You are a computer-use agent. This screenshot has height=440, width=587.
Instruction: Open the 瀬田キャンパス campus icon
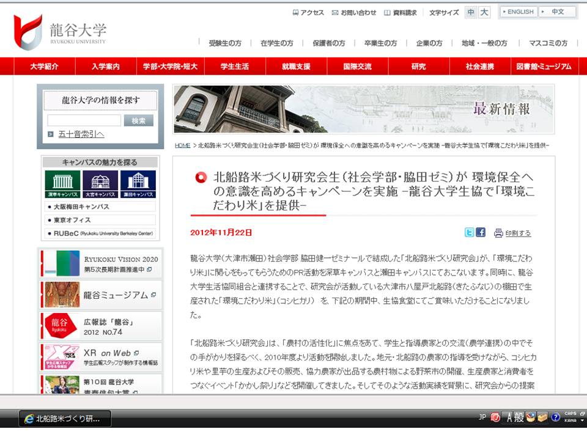click(138, 184)
